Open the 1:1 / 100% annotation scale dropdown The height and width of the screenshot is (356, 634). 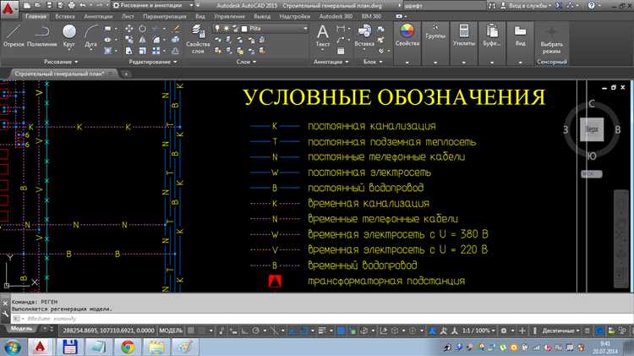pos(478,331)
